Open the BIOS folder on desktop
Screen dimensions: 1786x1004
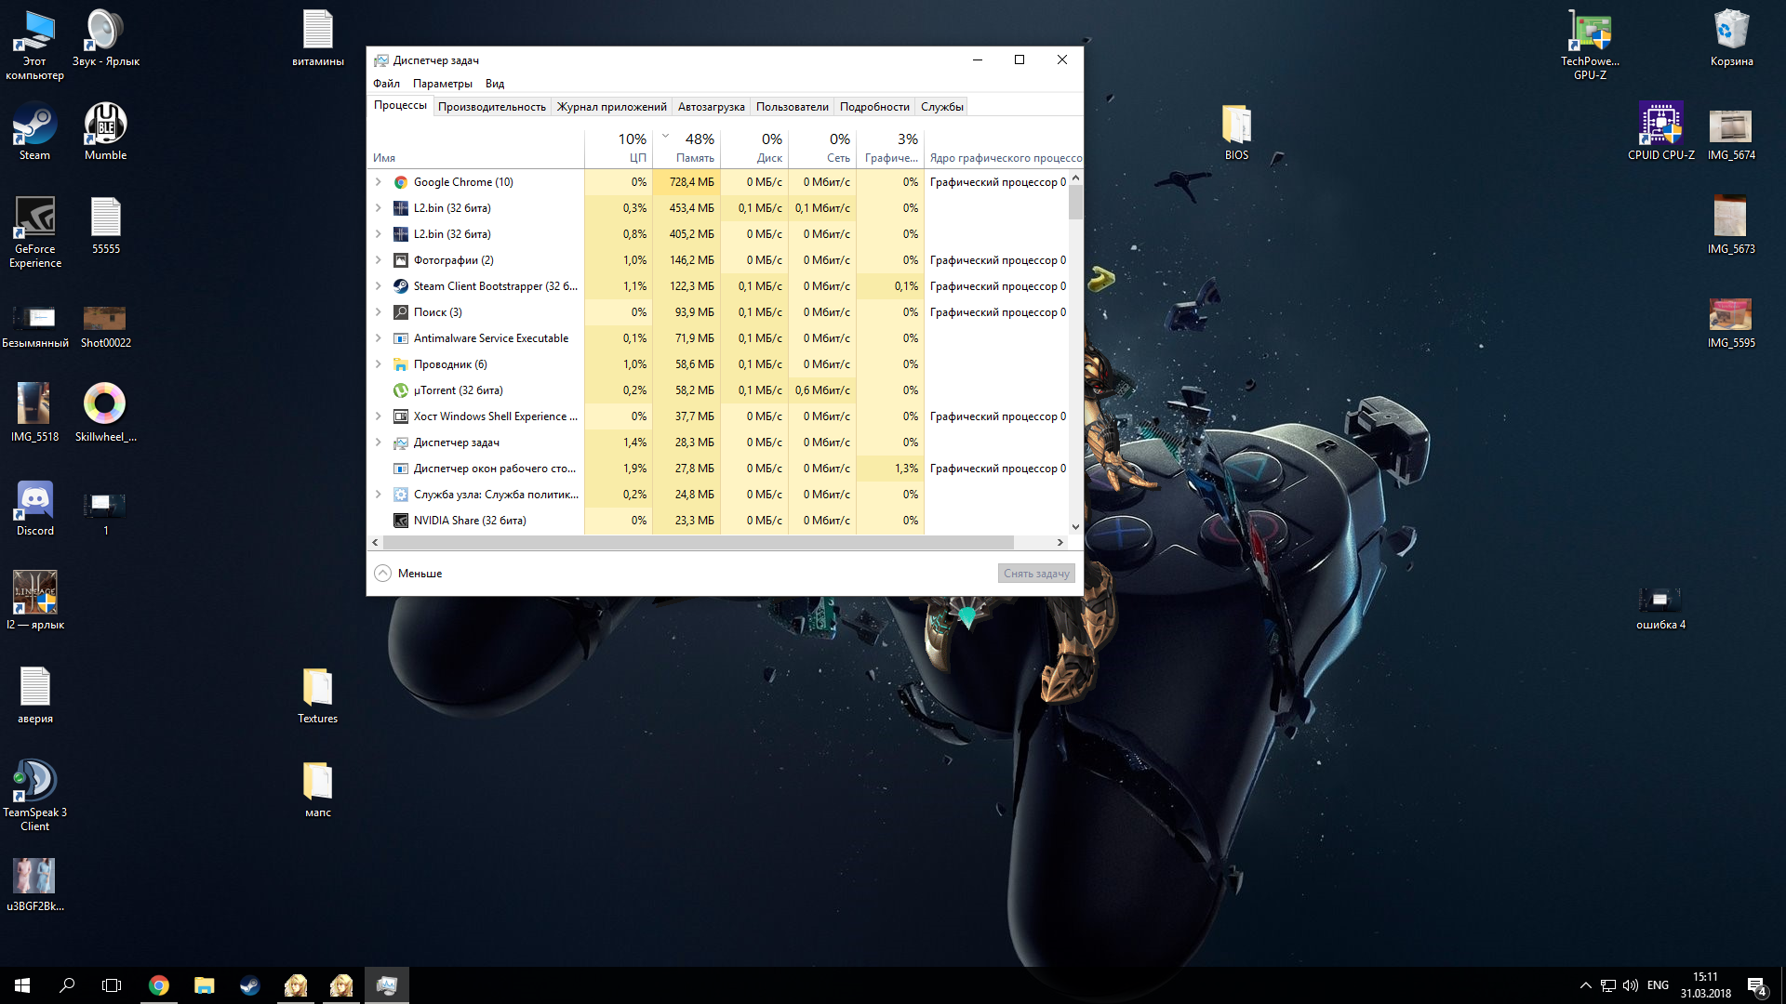[x=1236, y=132]
